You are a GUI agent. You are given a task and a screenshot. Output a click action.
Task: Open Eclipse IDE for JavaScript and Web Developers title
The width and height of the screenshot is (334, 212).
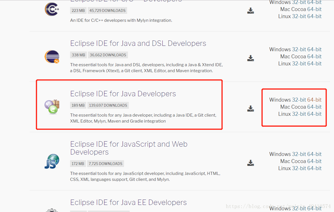pos(129,148)
